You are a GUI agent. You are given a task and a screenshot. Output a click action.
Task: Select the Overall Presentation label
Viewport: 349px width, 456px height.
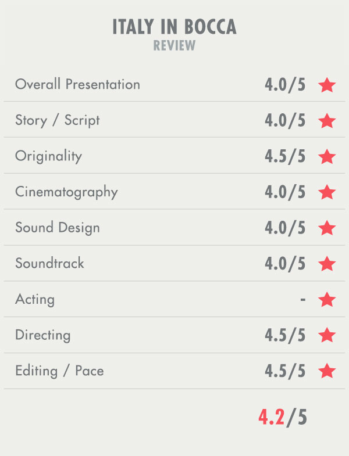[x=77, y=84]
